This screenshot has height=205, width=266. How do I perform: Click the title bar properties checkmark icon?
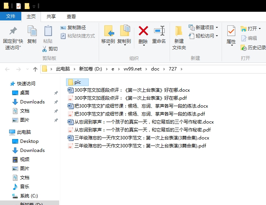pyautogui.click(x=18, y=6)
